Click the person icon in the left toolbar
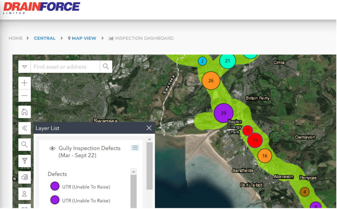 coord(24,194)
